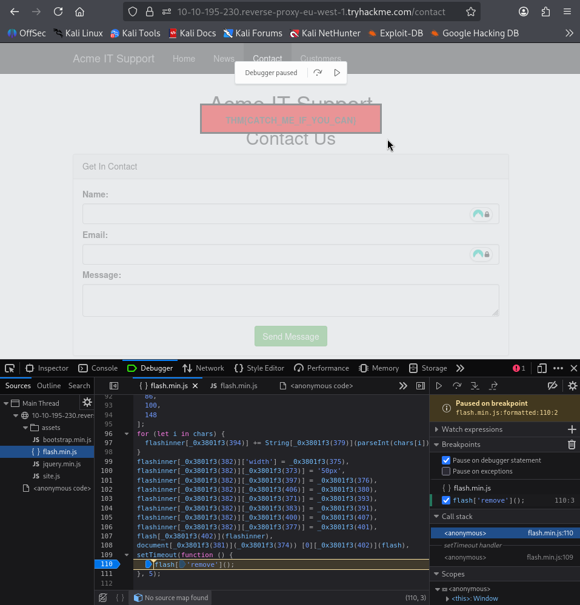Step over in the Debugger paused overlay
The width and height of the screenshot is (580, 605).
pos(318,73)
